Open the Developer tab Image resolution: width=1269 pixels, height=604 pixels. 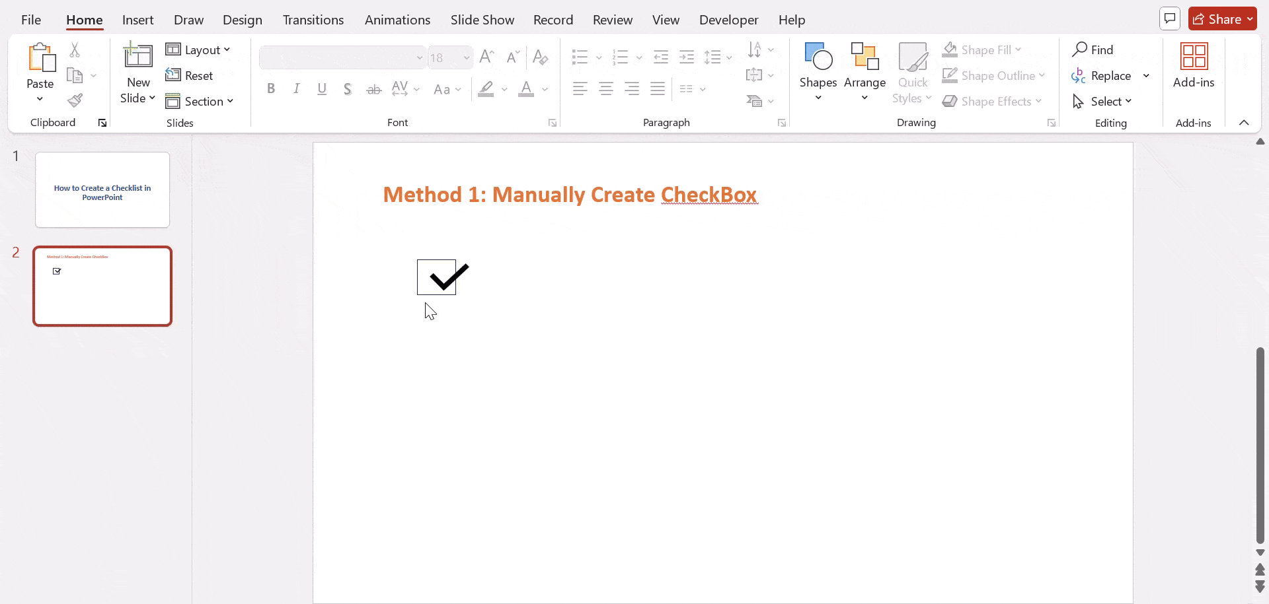(728, 20)
